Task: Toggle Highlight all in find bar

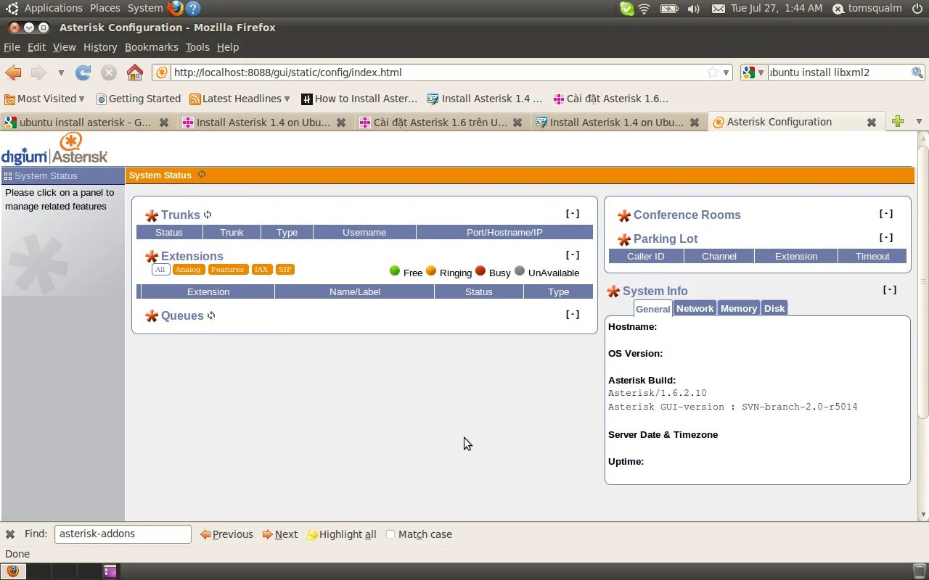Action: tap(341, 534)
